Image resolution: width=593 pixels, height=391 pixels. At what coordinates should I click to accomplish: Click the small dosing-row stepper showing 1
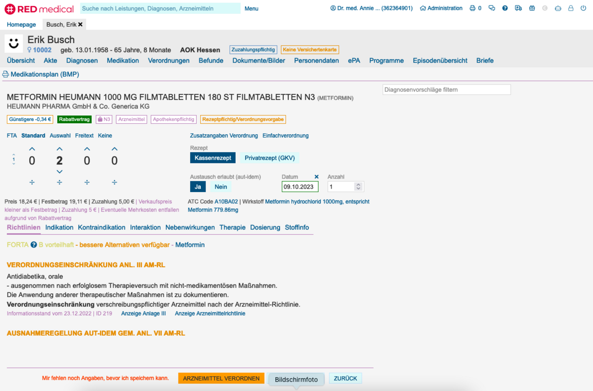pyautogui.click(x=13, y=159)
